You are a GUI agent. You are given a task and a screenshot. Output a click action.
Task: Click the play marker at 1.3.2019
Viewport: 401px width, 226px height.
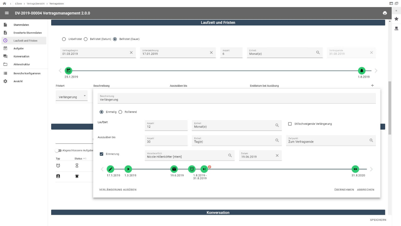tap(128, 169)
